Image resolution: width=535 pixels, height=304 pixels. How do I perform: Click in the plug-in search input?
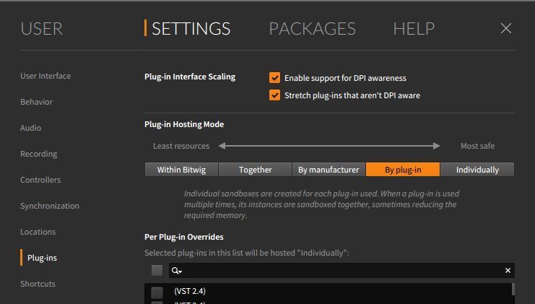pyautogui.click(x=339, y=271)
